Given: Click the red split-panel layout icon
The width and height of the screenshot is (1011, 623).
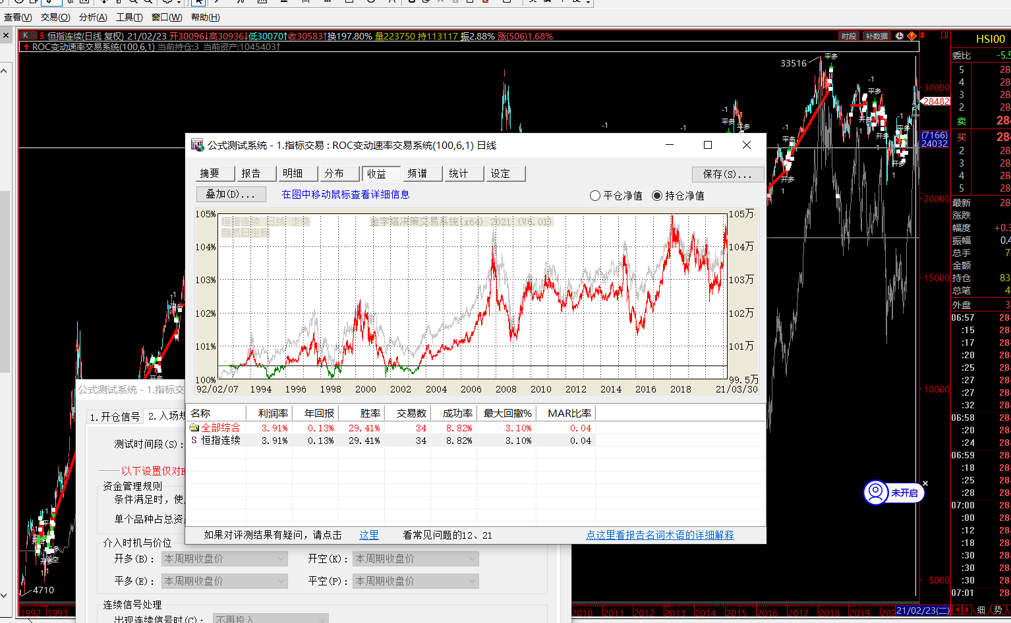Looking at the screenshot, I should pos(944,36).
